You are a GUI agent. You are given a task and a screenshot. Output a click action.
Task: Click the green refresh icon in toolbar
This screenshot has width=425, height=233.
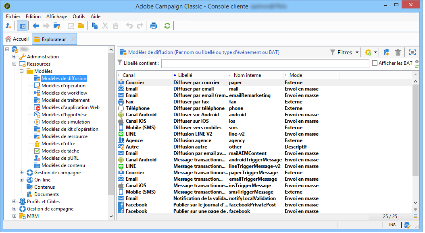click(167, 26)
